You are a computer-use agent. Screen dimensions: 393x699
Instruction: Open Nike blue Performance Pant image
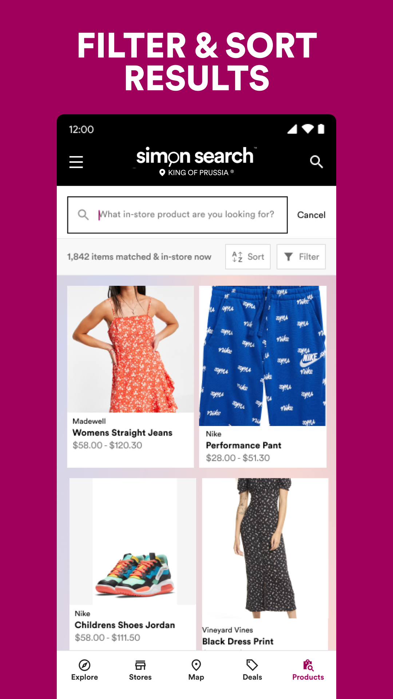point(262,356)
